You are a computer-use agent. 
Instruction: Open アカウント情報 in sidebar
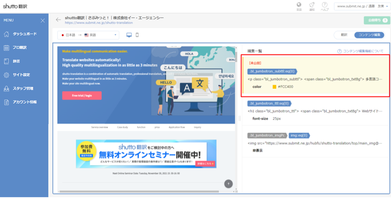tap(25, 102)
